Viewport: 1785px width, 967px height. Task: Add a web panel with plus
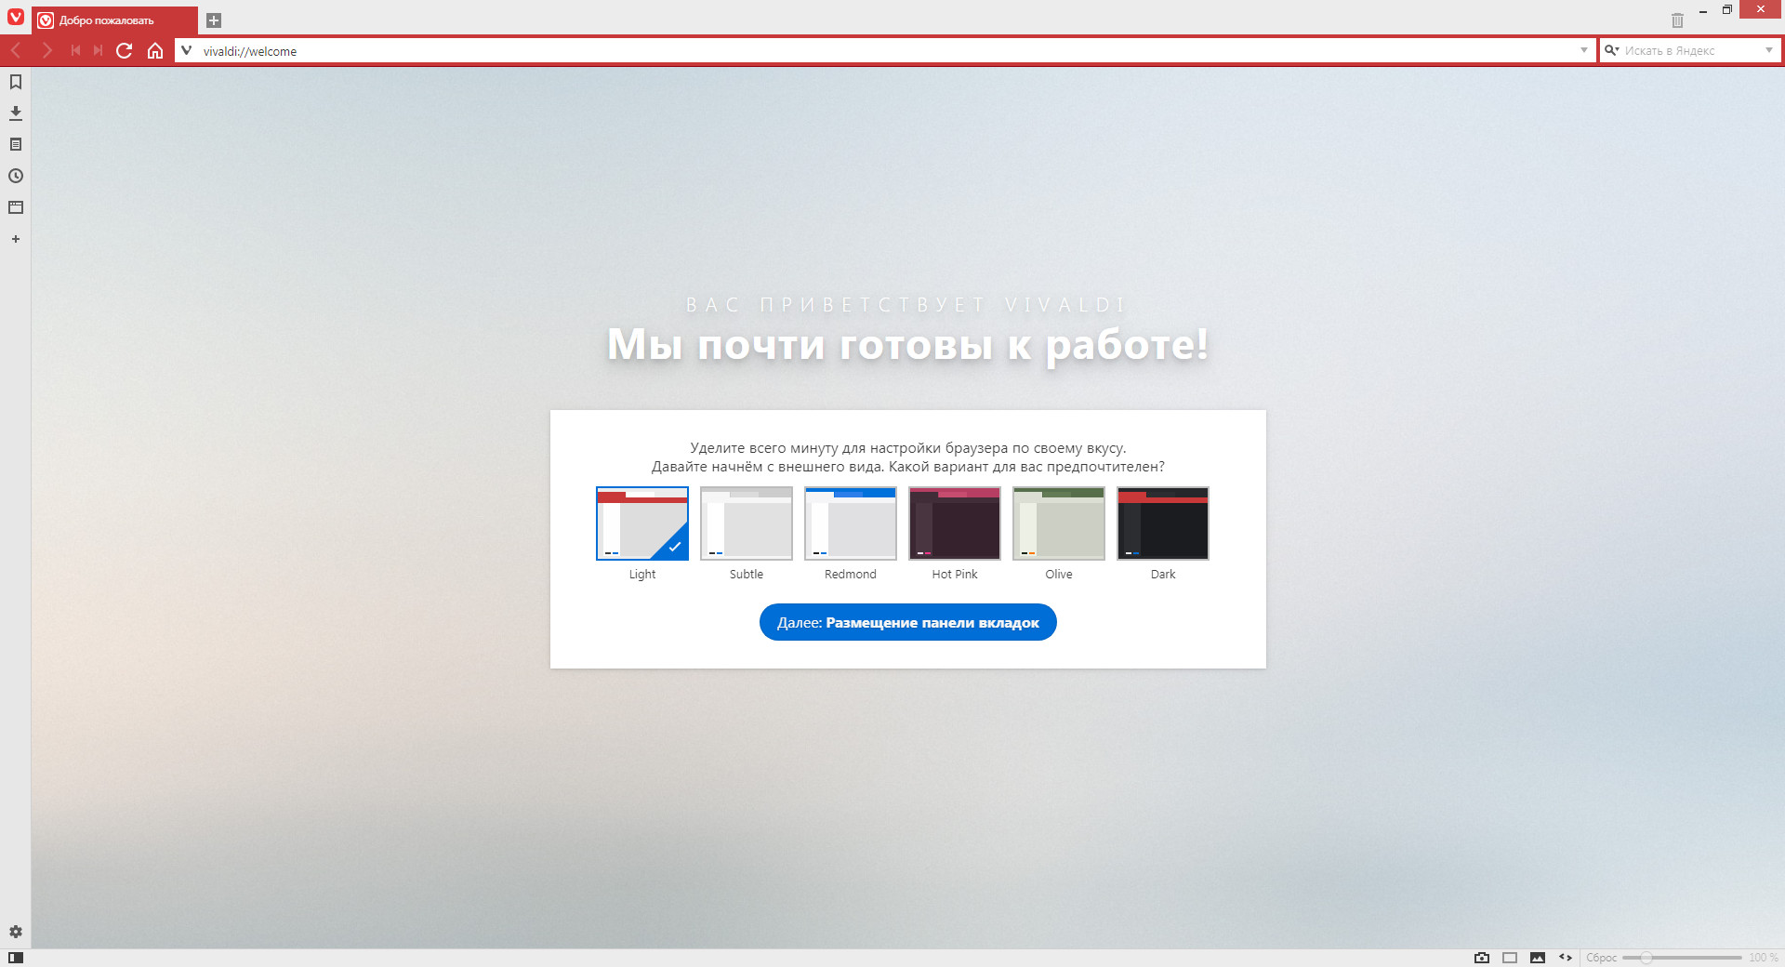(16, 239)
